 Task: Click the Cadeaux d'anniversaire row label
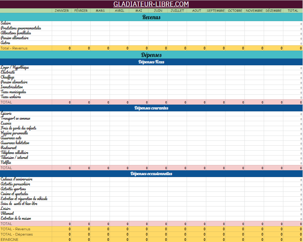tap(17, 179)
